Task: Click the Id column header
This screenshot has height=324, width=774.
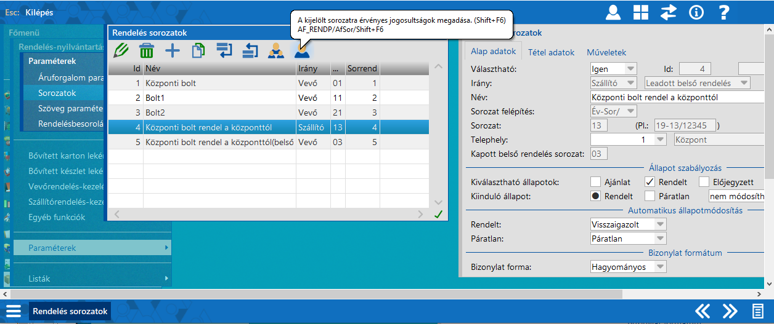Action: [126, 68]
